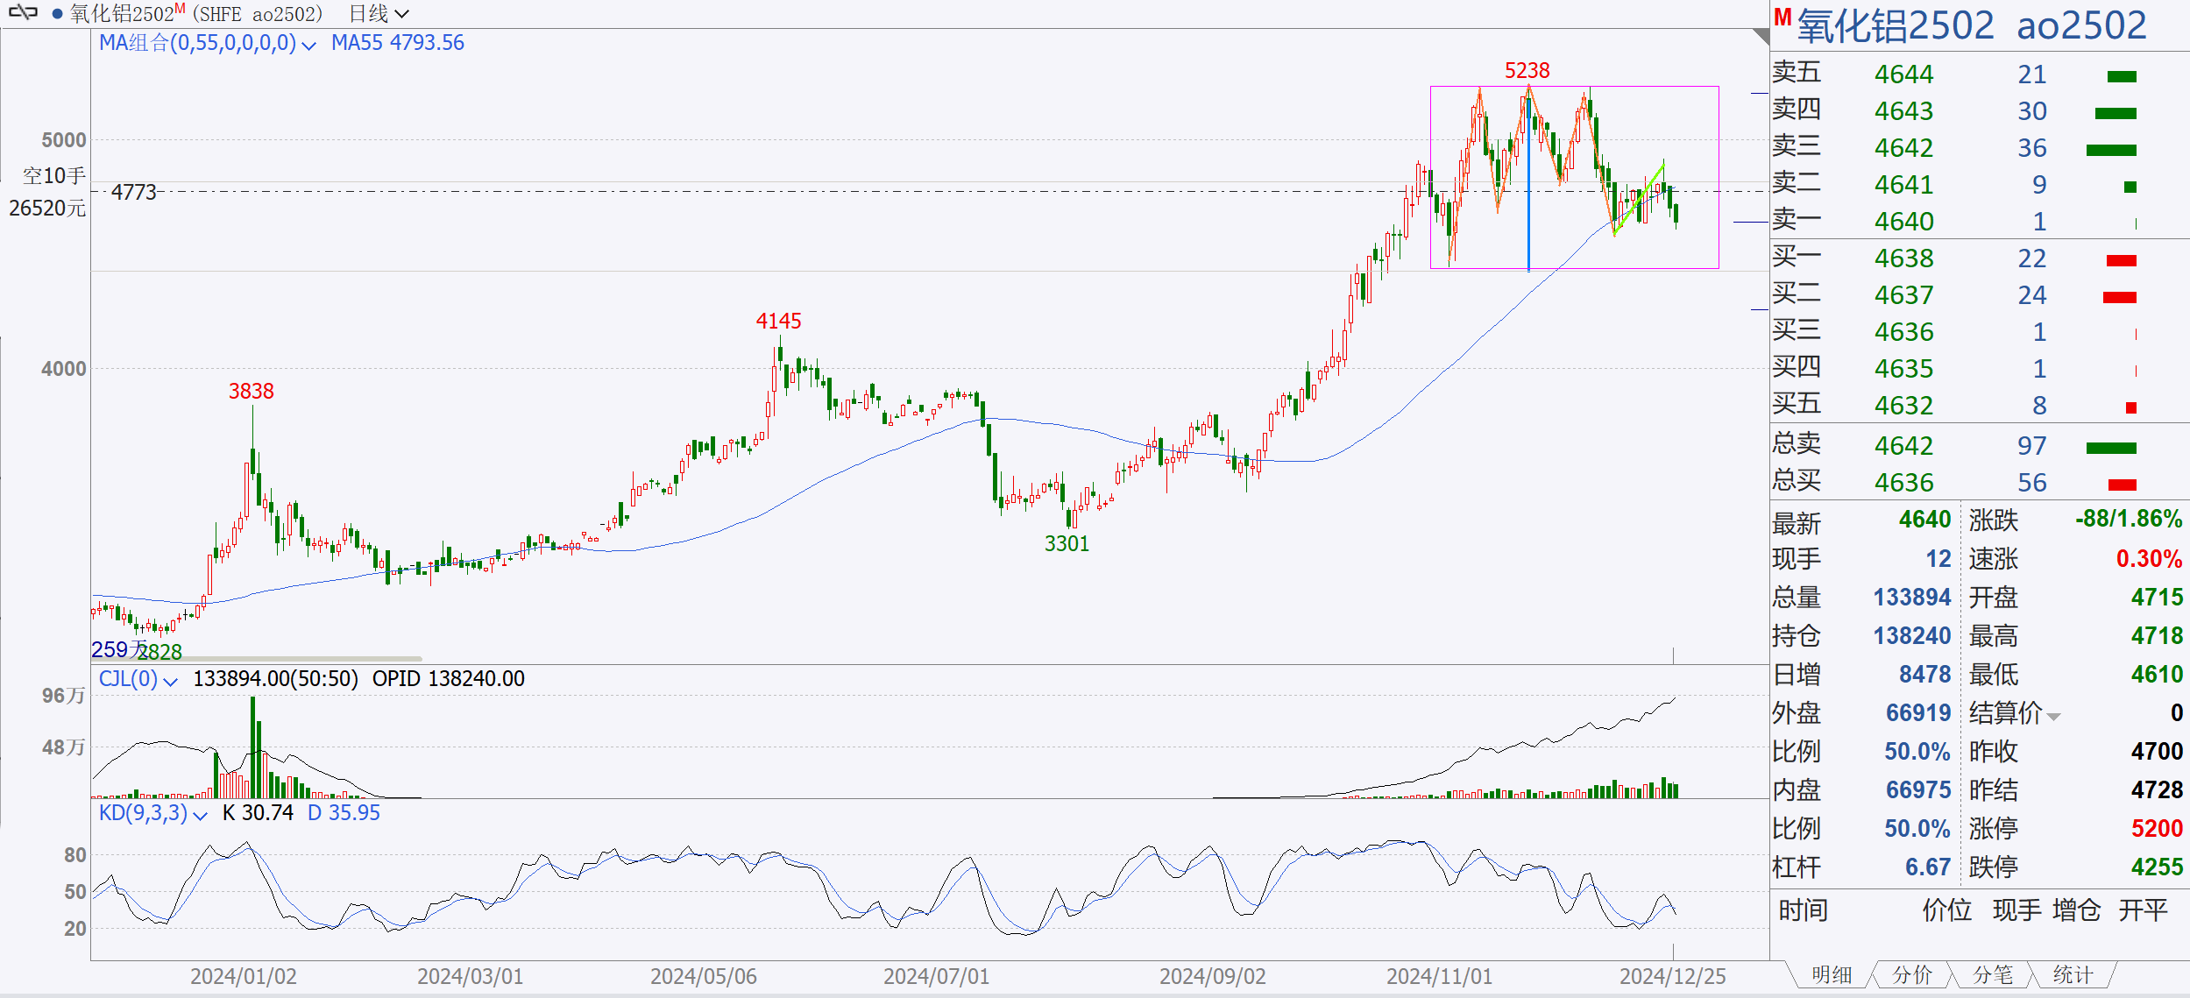Expand the CJL(0) volume indicator dropdown
The width and height of the screenshot is (2190, 998).
point(171,681)
